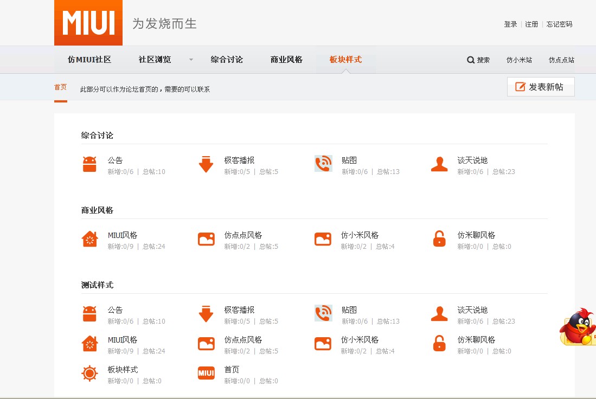Open the 首页 forum title in 测试样式 section

pyautogui.click(x=232, y=369)
